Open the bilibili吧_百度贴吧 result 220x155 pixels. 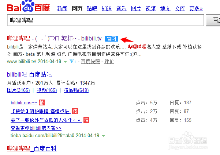click(x=30, y=74)
